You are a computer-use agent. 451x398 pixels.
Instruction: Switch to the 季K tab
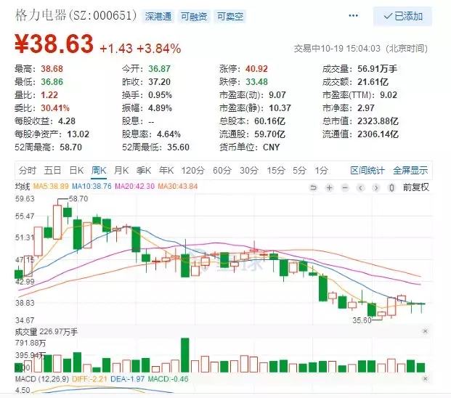(x=144, y=170)
